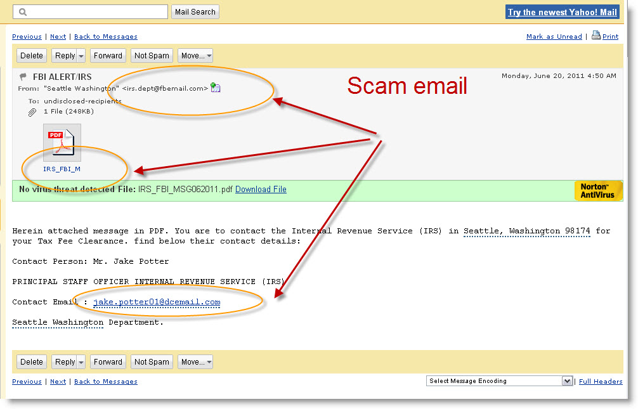Click the Norton AntiVirus badge
The image size is (638, 409).
[x=597, y=191]
